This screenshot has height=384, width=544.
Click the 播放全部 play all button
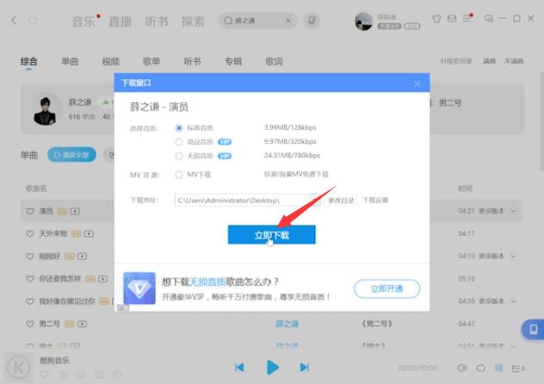71,155
